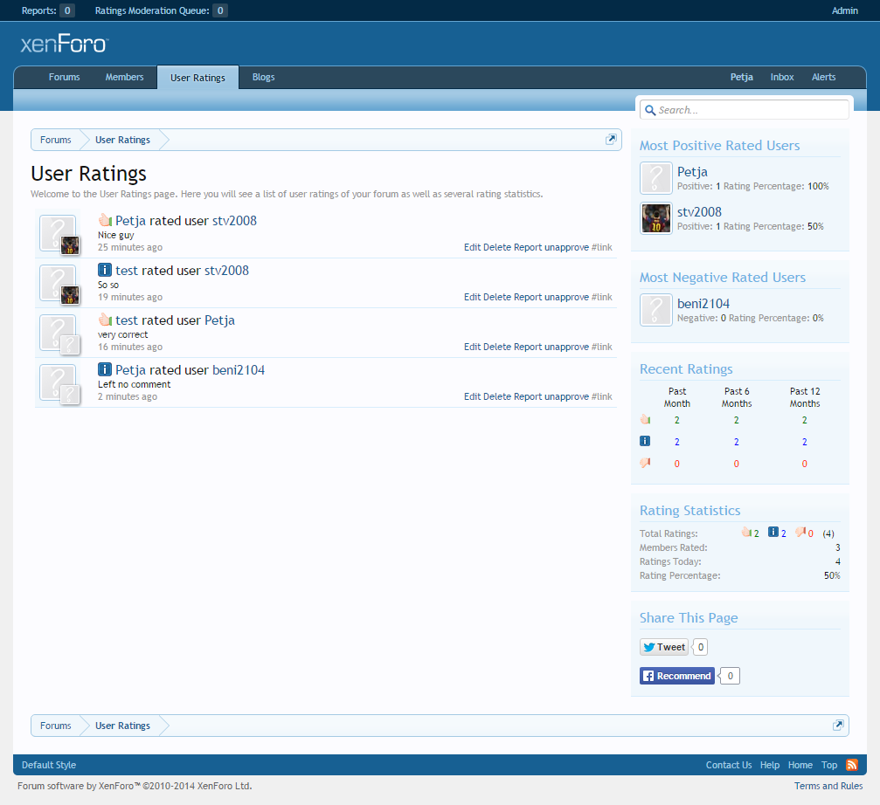Open Petja name in Most Positive Rated Users

[x=692, y=171]
